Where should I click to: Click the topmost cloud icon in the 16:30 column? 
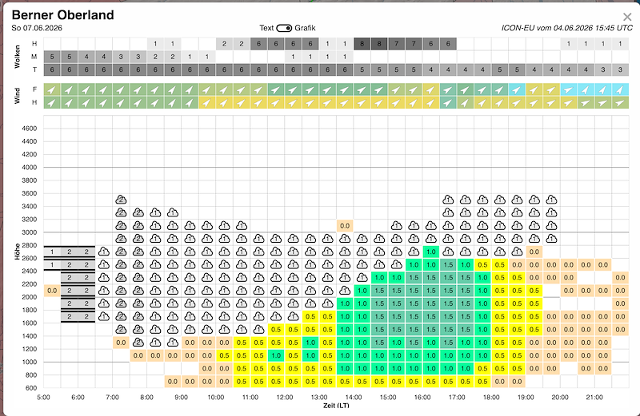click(x=448, y=200)
